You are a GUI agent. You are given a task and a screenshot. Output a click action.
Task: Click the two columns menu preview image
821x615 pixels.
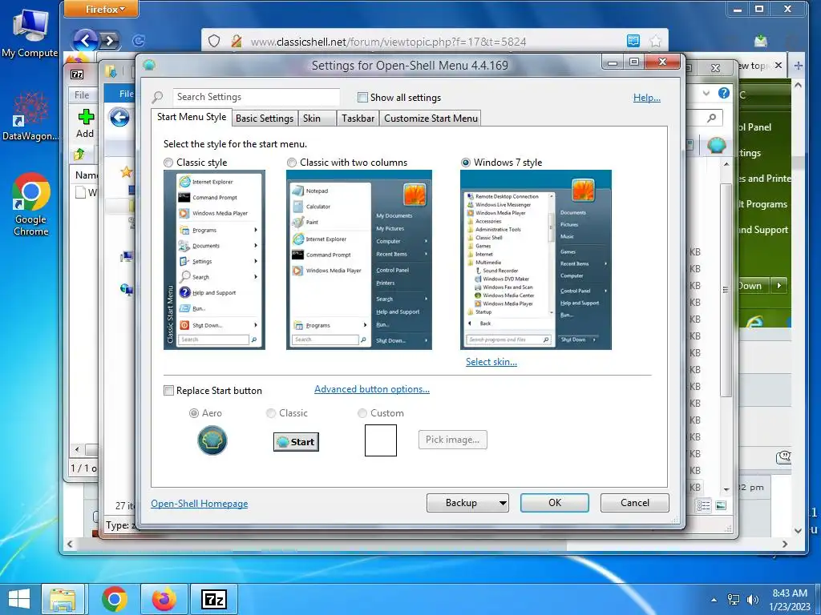point(358,260)
